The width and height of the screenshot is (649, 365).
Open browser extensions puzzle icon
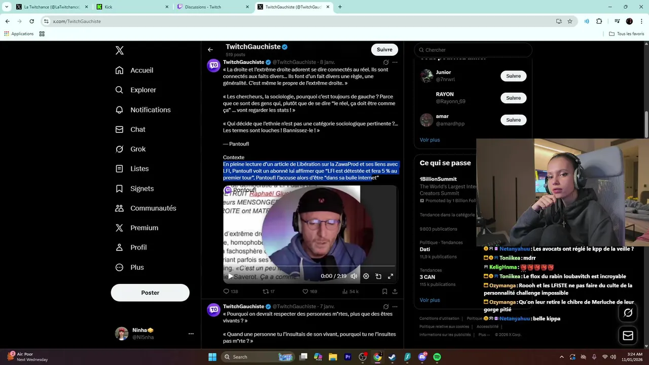[599, 21]
